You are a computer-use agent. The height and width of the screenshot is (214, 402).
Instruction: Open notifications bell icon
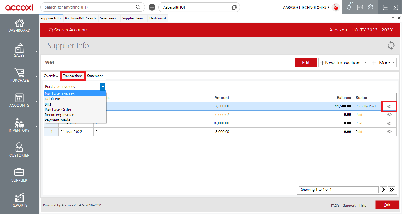pos(349,7)
